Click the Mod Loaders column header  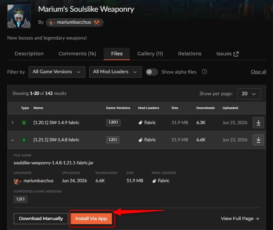click(148, 108)
